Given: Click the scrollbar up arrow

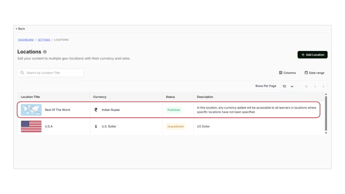Looking at the screenshot, I should (326, 94).
